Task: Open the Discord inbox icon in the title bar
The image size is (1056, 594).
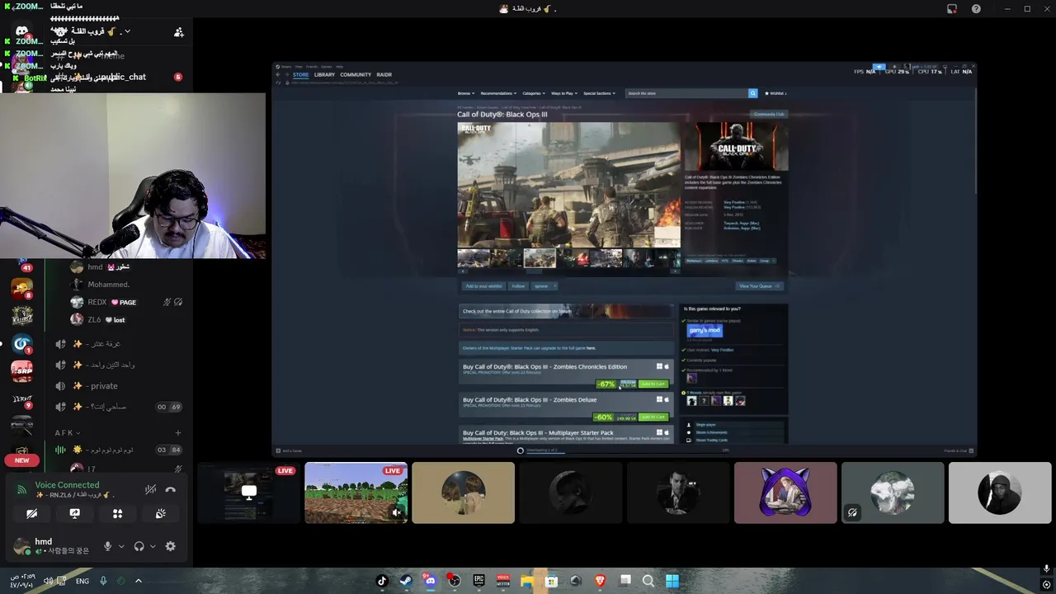Action: 952,9
